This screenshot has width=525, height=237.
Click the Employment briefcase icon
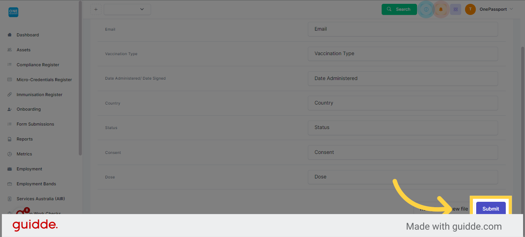coord(10,169)
